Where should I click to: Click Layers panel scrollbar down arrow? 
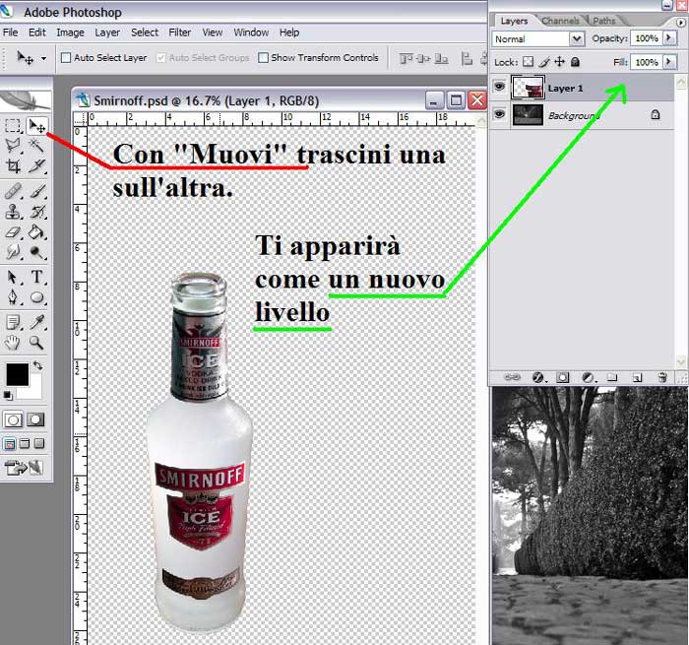click(x=681, y=361)
